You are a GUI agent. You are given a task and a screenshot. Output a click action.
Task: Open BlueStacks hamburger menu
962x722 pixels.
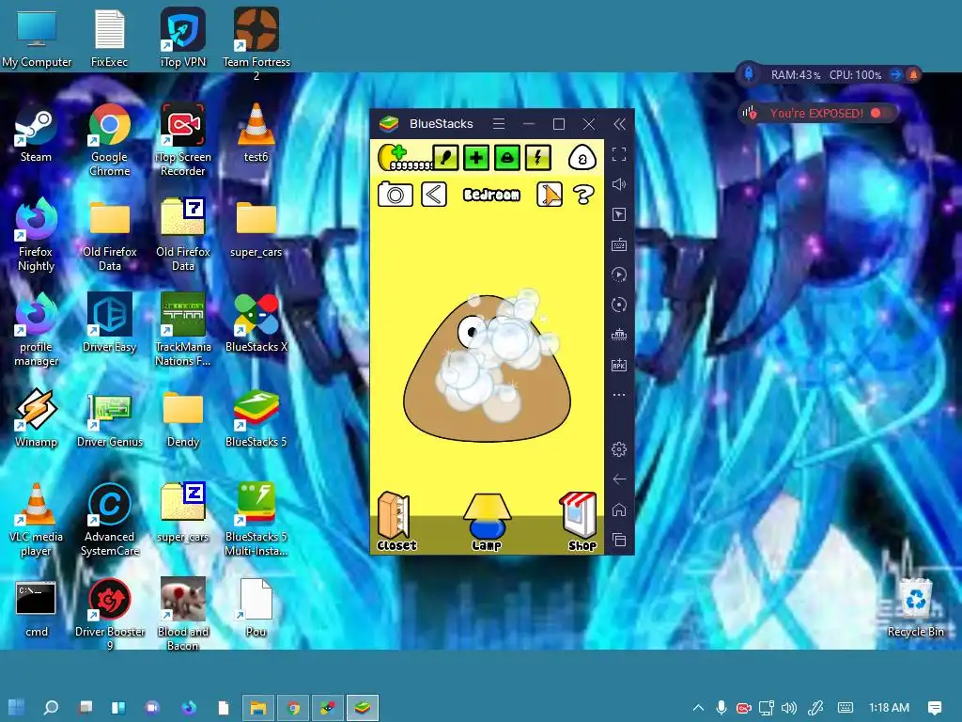[x=499, y=124]
